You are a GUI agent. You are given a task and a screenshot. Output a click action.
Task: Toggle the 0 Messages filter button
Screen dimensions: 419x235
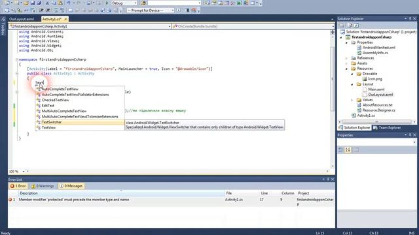[71, 186]
